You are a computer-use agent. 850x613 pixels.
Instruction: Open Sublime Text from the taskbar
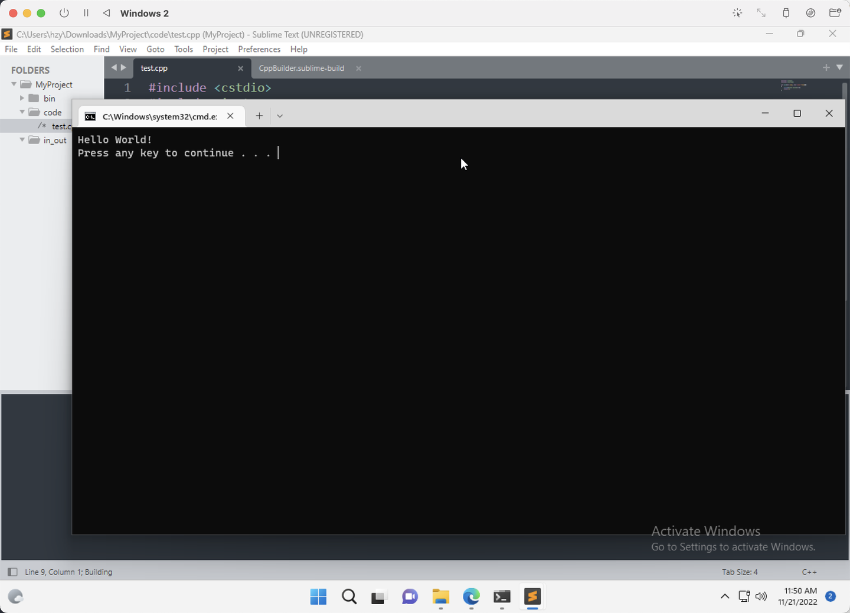point(532,597)
